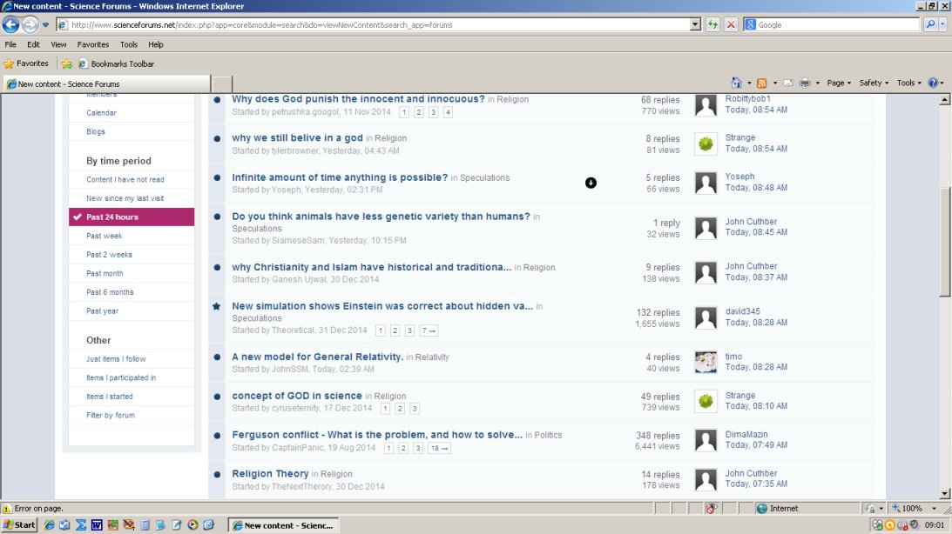
Task: Click the Windows Start button
Action: [19, 525]
